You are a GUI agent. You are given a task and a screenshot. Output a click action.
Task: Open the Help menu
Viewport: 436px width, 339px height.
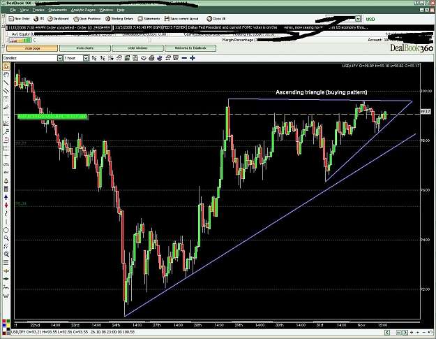tap(121, 10)
